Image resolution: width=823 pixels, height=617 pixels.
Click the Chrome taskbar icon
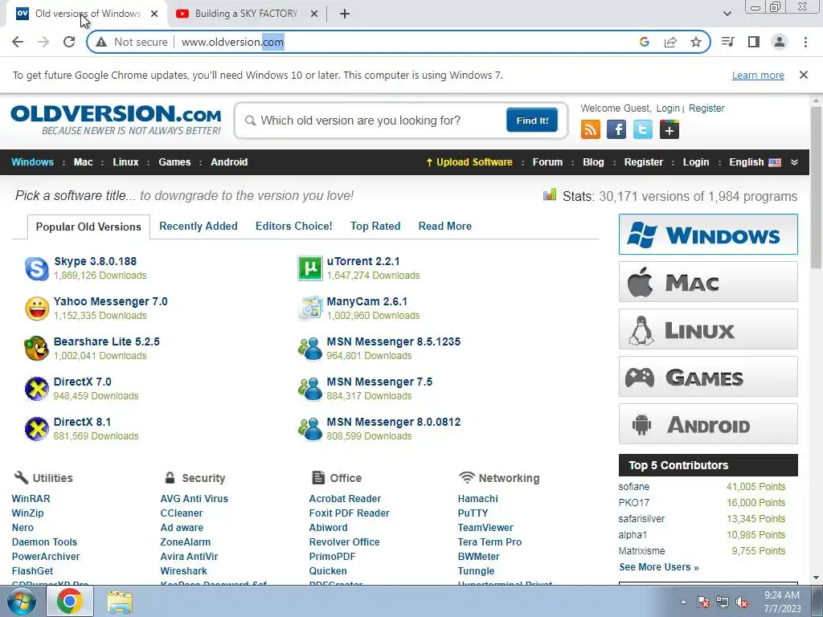click(x=70, y=601)
